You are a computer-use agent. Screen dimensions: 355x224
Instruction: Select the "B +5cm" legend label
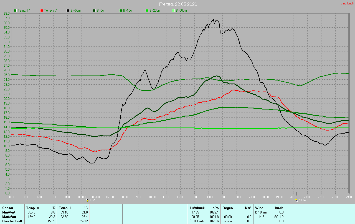point(76,11)
